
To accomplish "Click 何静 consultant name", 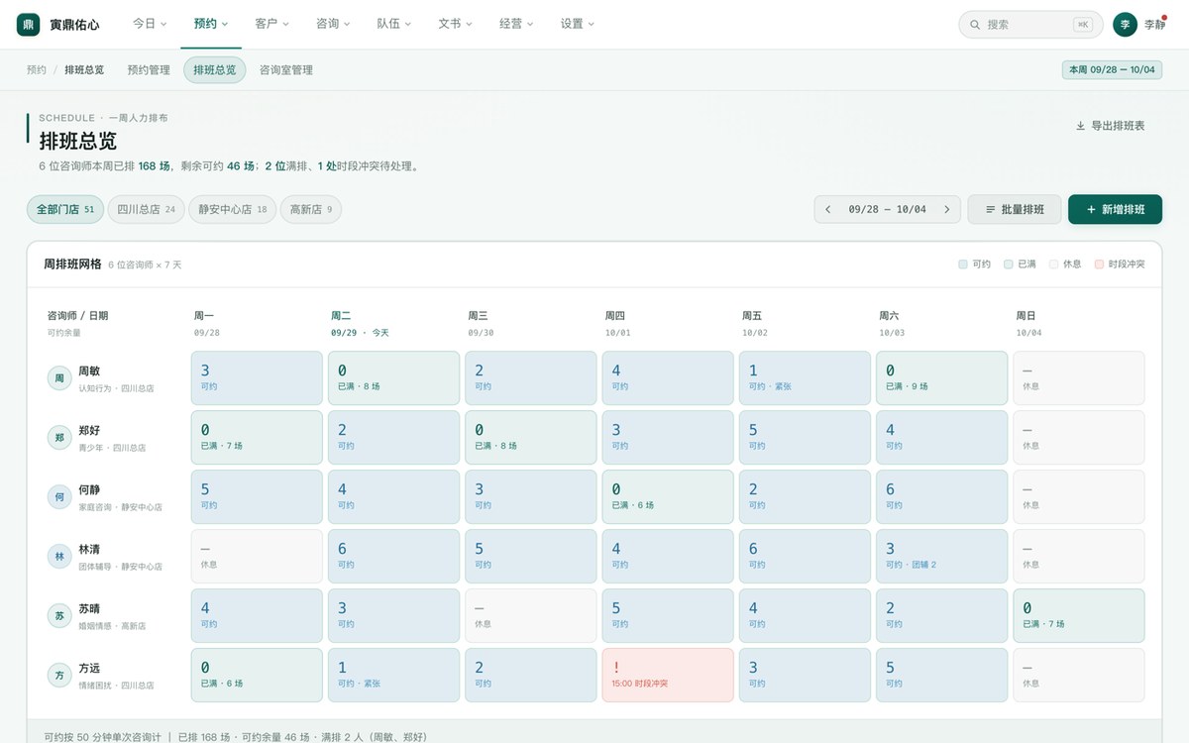I will point(89,489).
